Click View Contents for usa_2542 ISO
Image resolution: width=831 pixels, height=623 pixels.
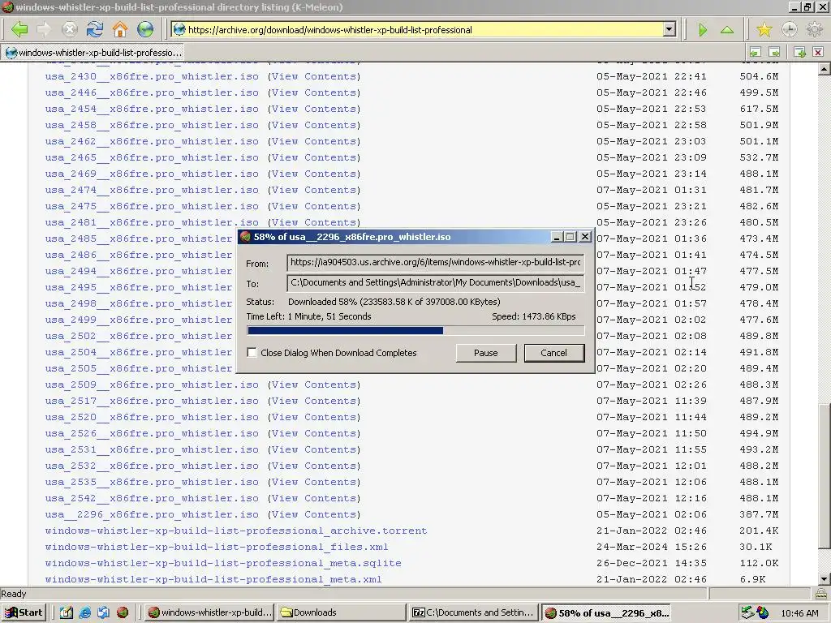pyautogui.click(x=314, y=498)
